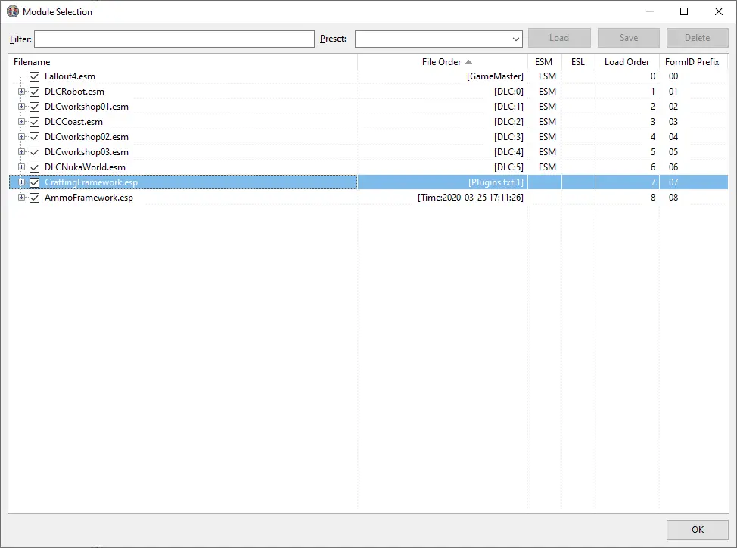Uncheck the Fallout4.esm checkbox
Image resolution: width=737 pixels, height=548 pixels.
pos(34,76)
